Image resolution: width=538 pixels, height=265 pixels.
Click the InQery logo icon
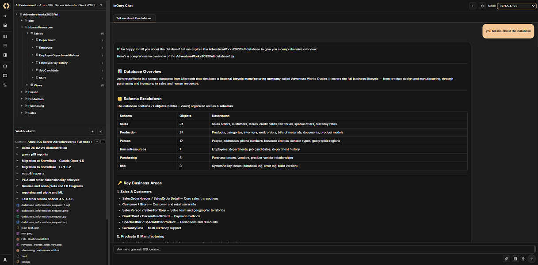[5, 5]
